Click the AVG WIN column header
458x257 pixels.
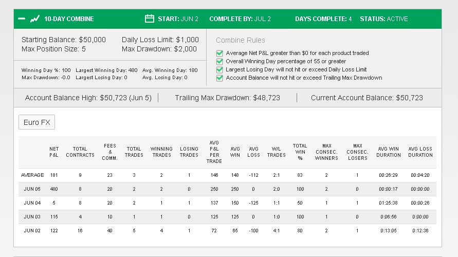[x=235, y=152]
